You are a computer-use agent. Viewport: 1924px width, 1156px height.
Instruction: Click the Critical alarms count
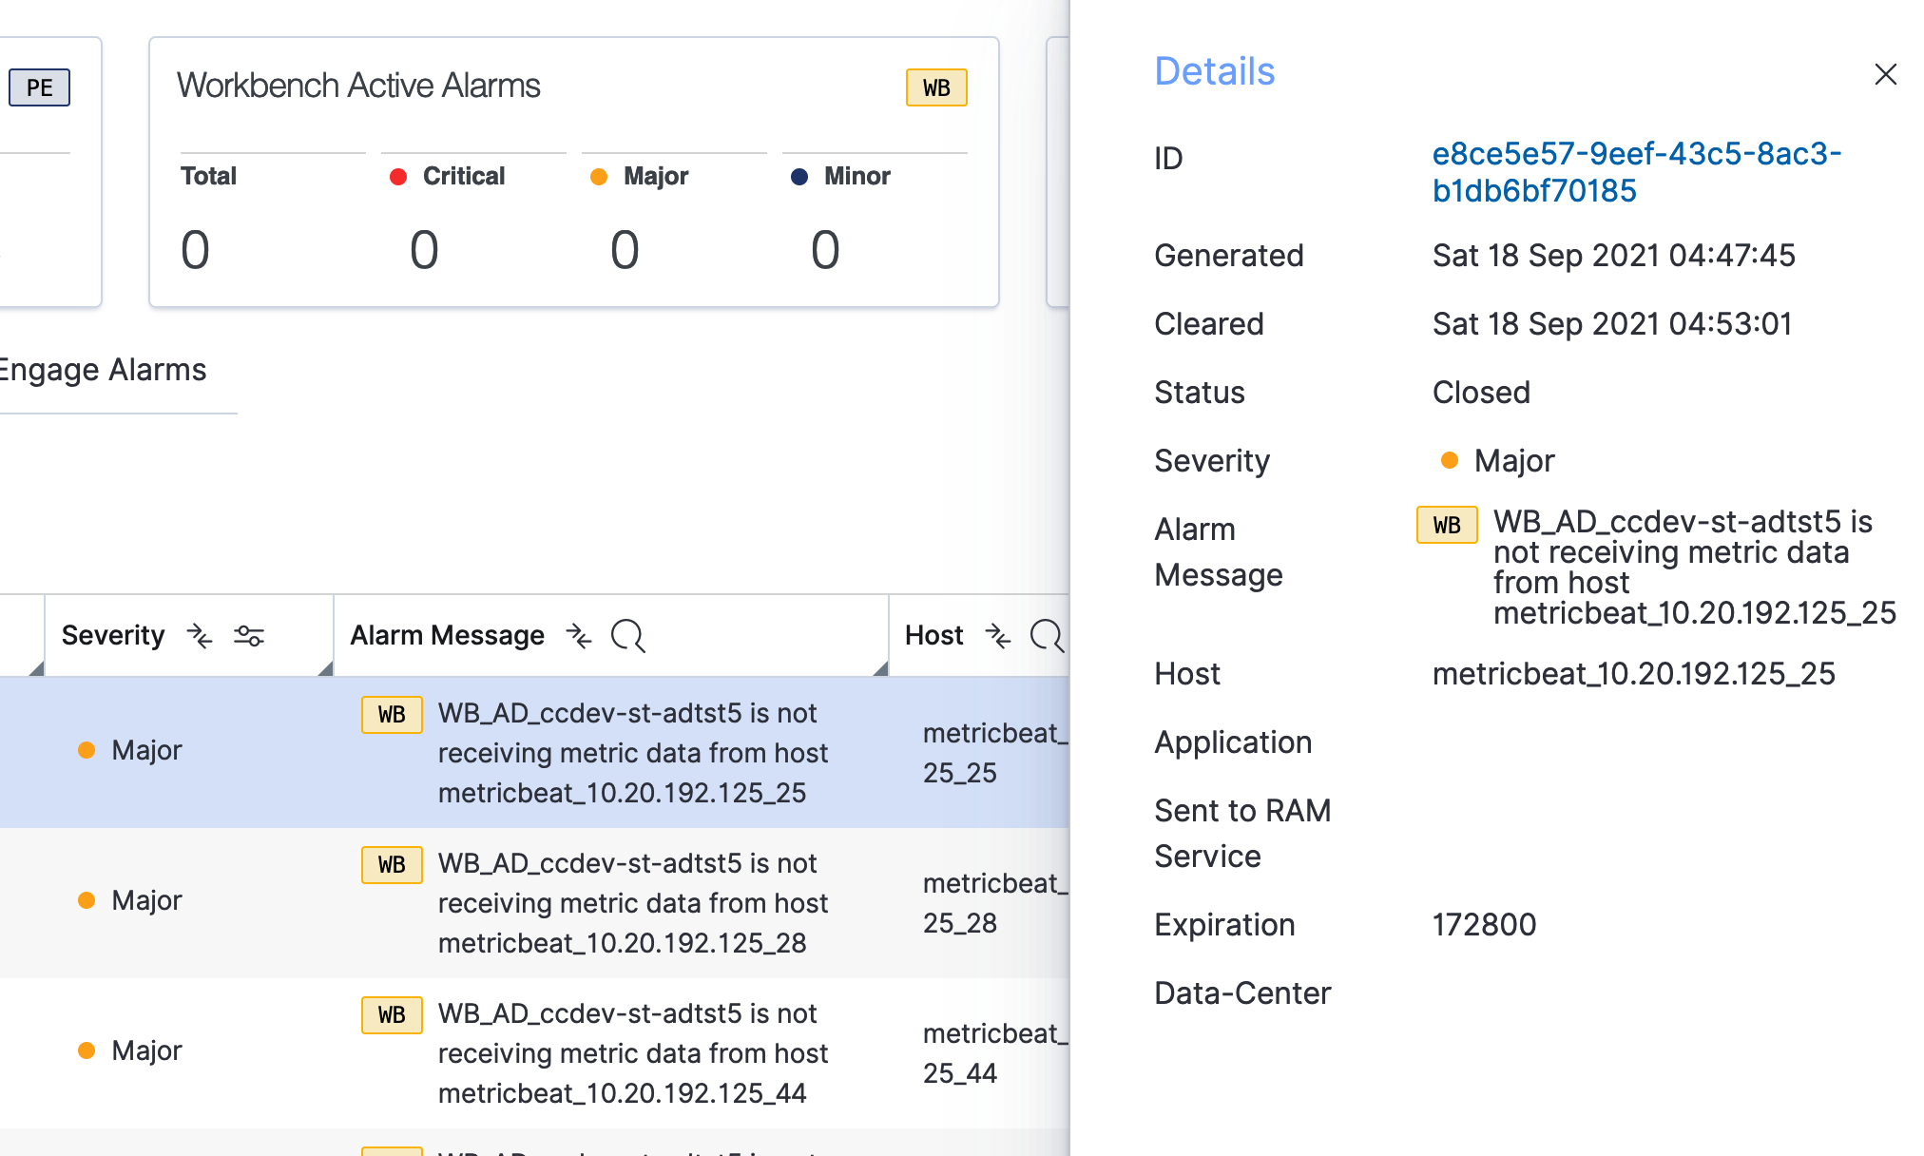tap(424, 250)
